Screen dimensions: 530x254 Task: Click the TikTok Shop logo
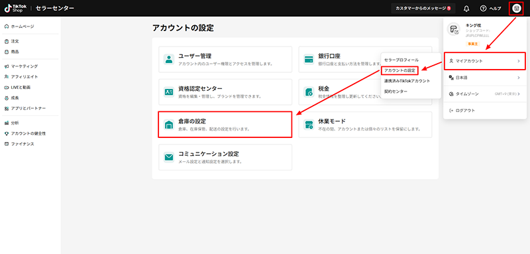pos(15,8)
